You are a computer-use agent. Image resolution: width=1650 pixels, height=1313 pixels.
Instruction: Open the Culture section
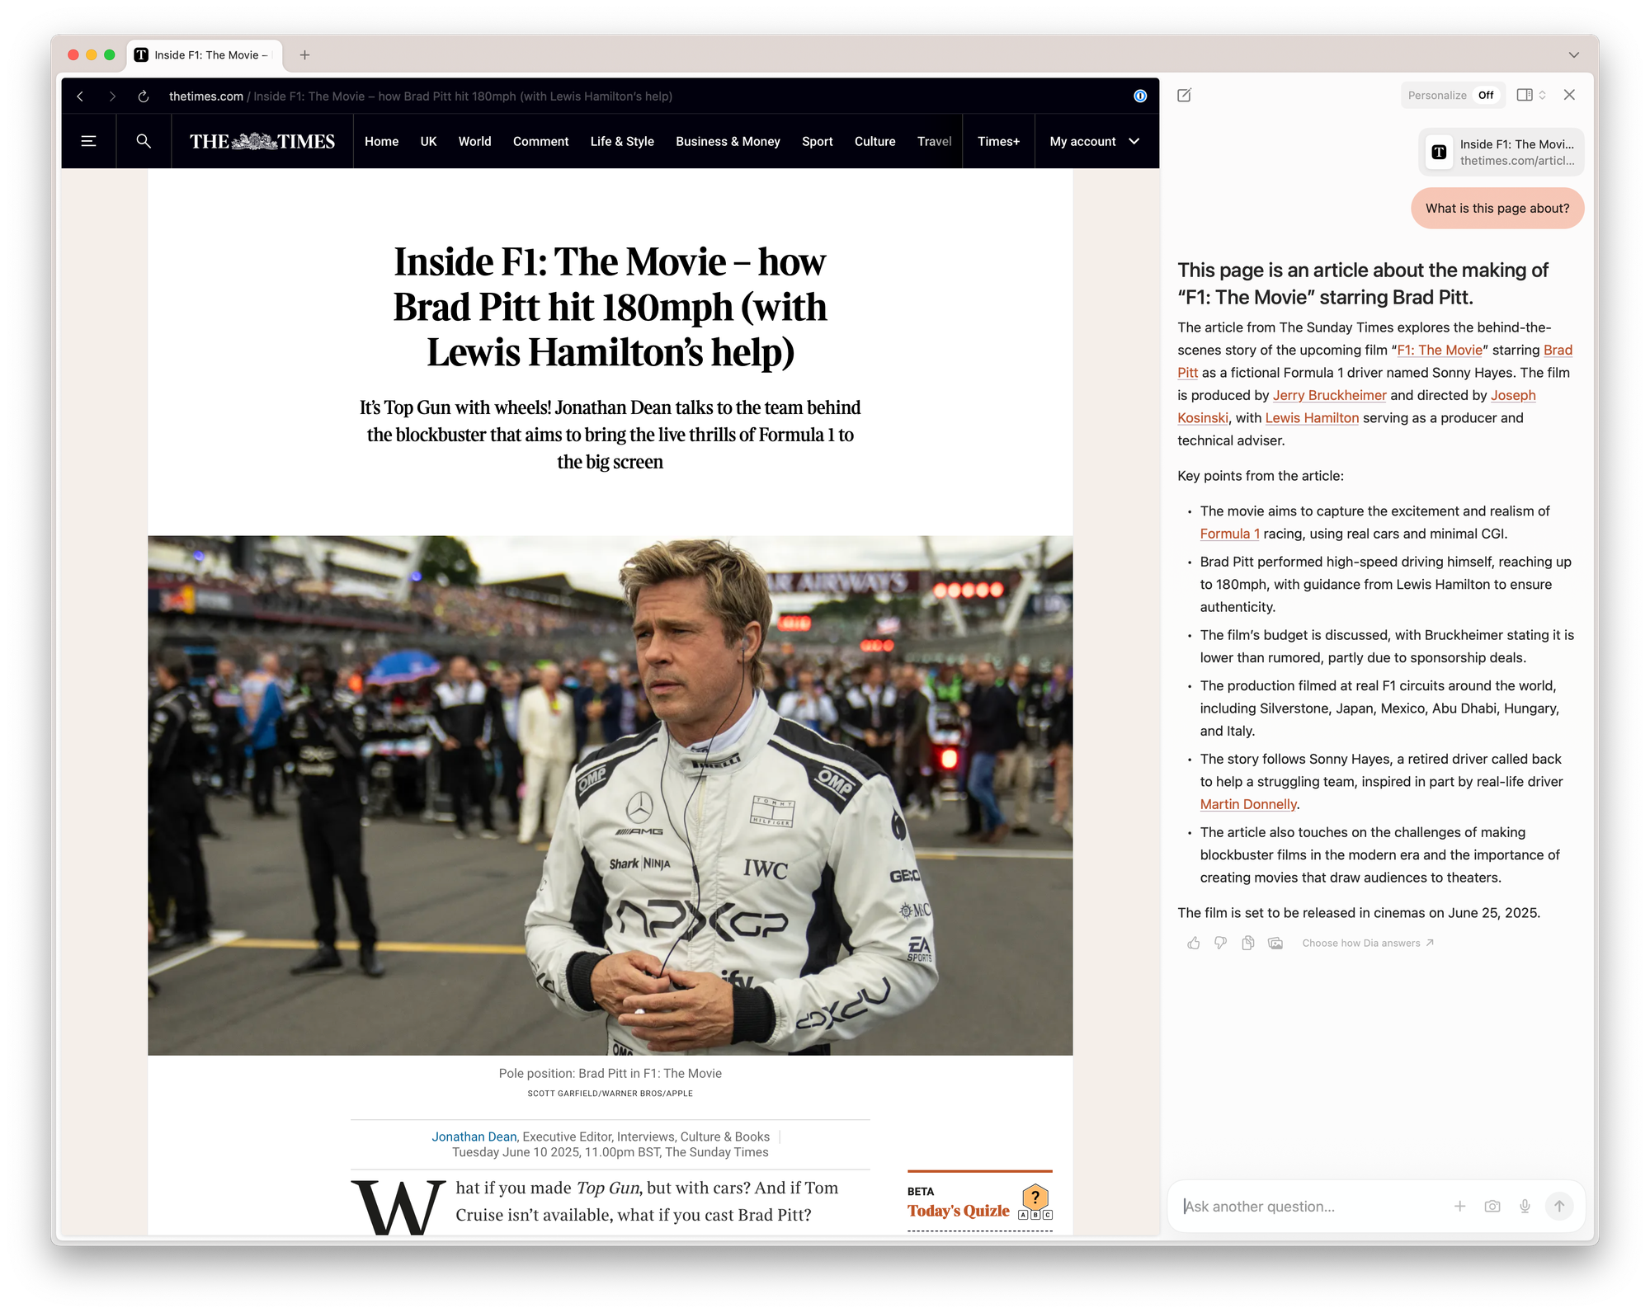(x=874, y=142)
